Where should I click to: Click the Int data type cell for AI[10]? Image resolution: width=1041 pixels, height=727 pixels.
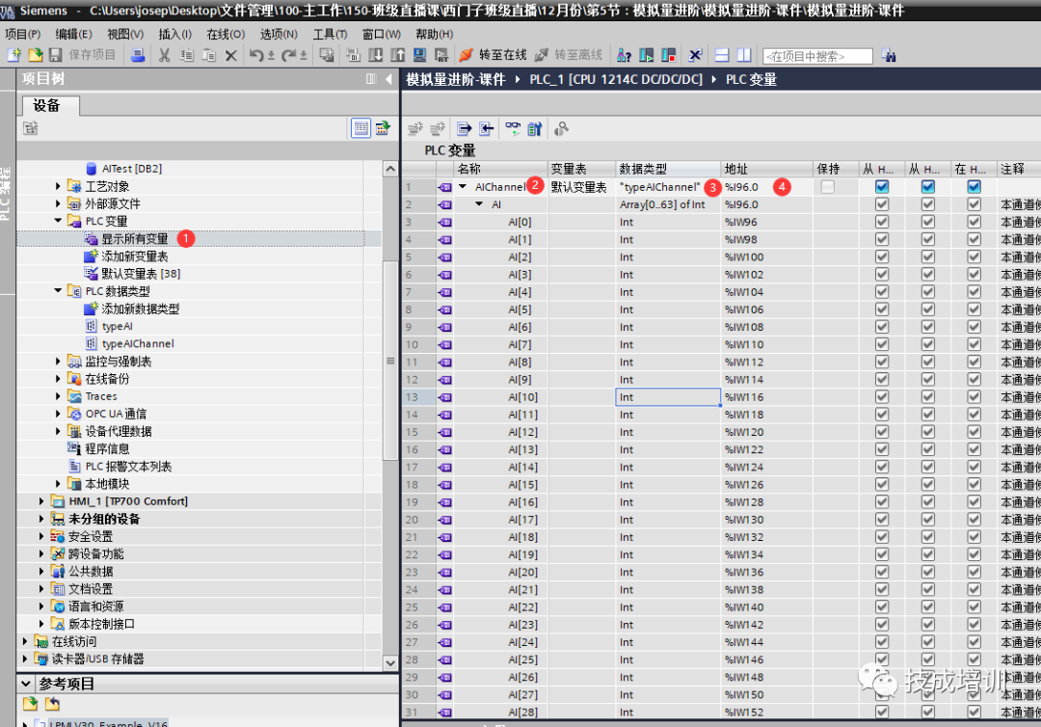pyautogui.click(x=668, y=397)
